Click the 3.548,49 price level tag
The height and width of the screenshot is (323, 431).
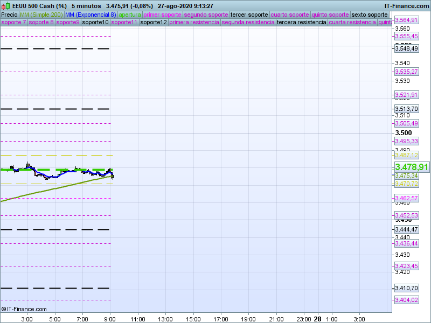pos(406,48)
